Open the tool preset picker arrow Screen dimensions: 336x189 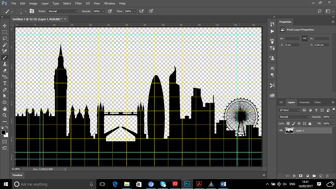point(12,11)
